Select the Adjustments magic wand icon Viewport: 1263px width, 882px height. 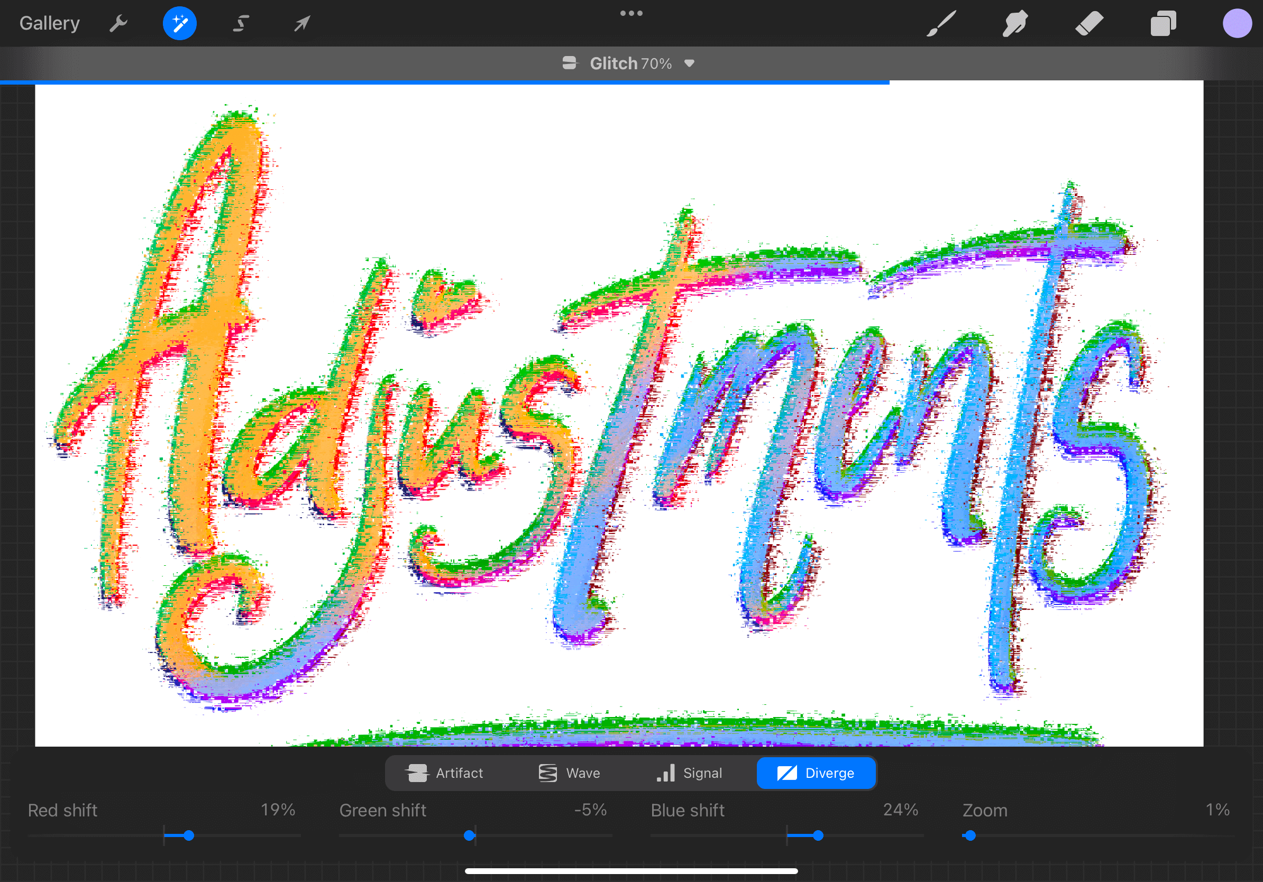click(180, 23)
